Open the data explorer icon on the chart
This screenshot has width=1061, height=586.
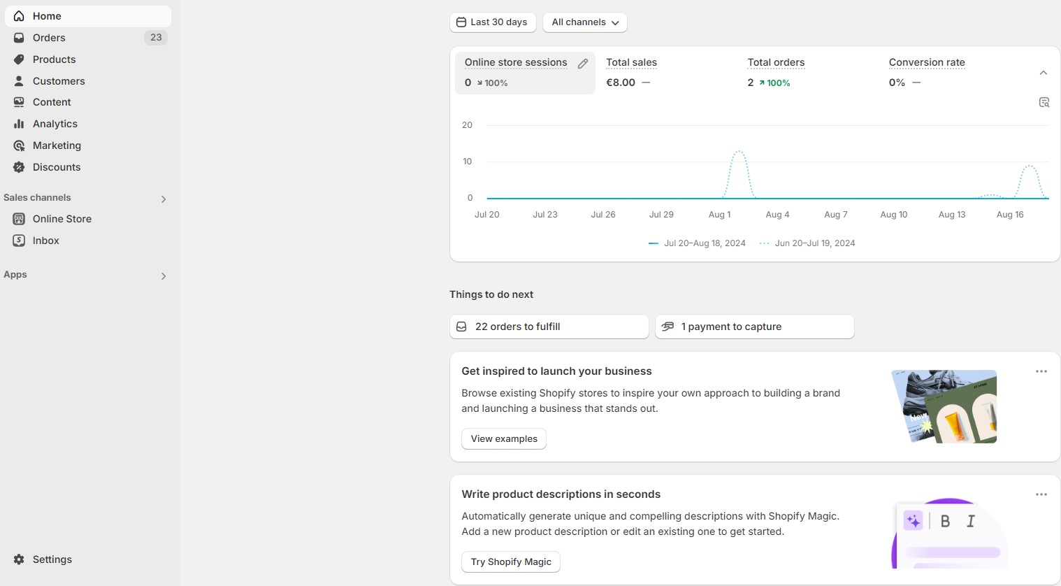coord(1044,102)
